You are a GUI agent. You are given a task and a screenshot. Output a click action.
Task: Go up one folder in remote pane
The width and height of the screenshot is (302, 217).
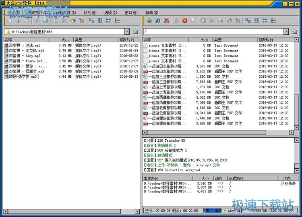(294, 31)
